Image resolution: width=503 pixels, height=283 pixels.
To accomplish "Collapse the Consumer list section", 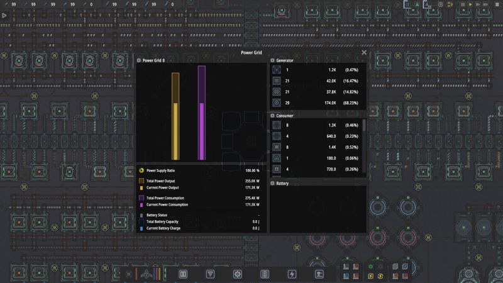I will coord(272,116).
